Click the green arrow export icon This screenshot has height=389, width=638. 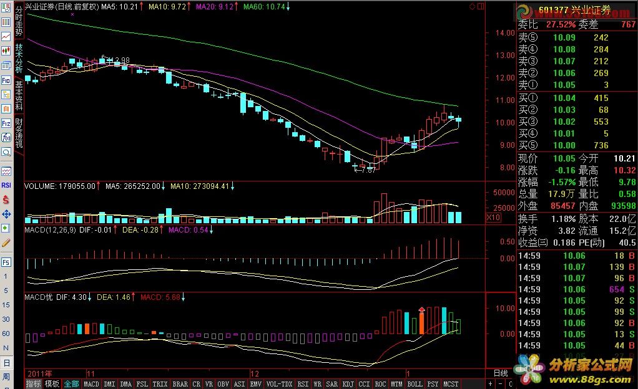tap(6, 228)
